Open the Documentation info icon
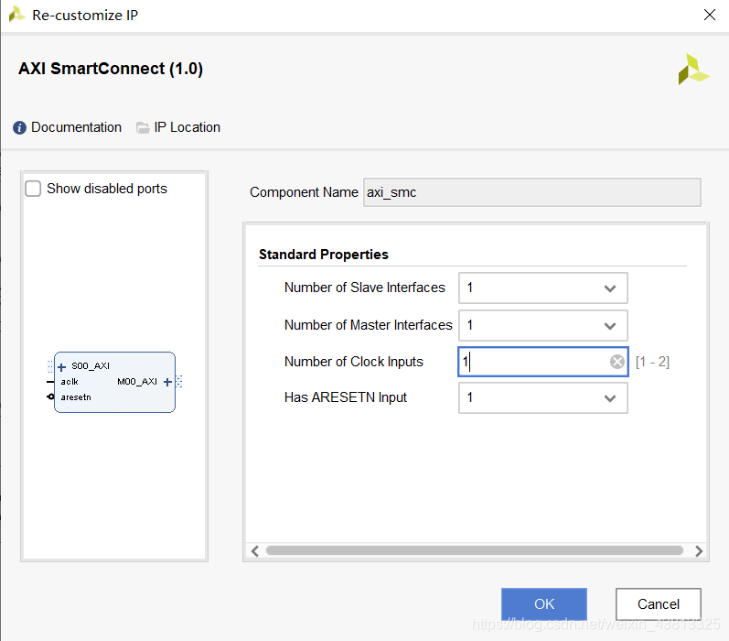729x641 pixels. 19,127
